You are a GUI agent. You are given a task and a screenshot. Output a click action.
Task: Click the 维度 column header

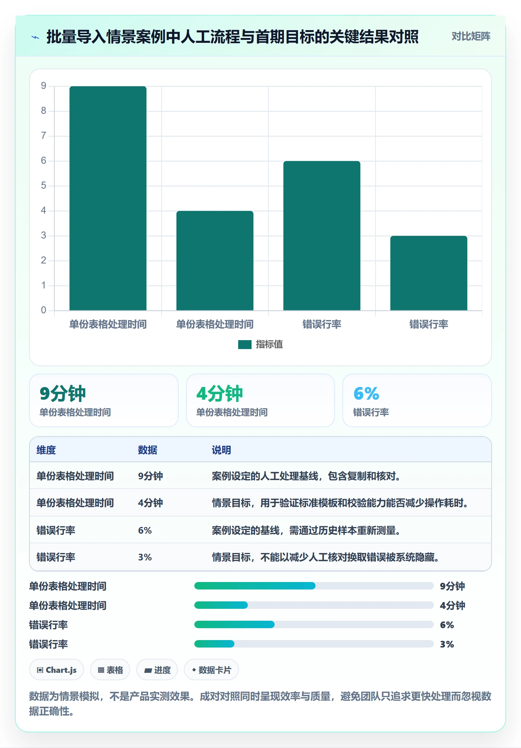(x=46, y=450)
